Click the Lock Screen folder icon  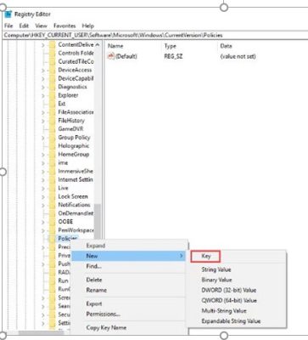(x=53, y=196)
